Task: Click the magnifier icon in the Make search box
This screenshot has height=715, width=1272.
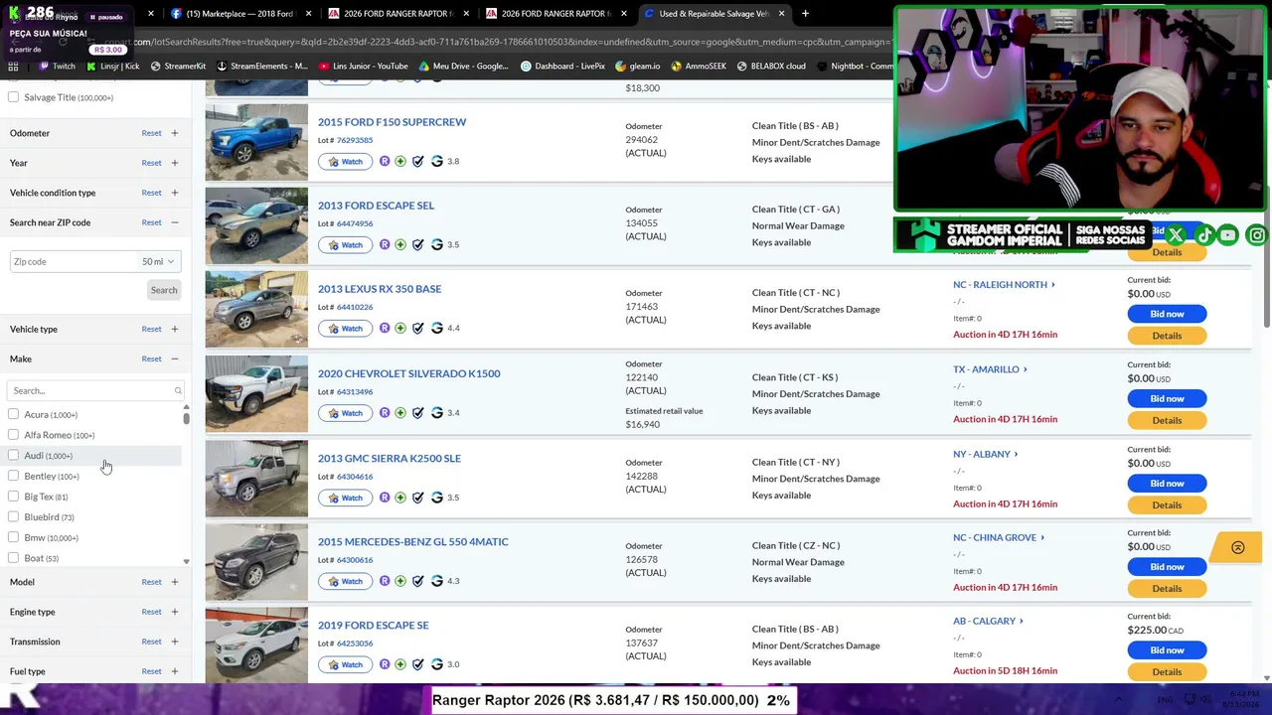Action: click(x=178, y=391)
